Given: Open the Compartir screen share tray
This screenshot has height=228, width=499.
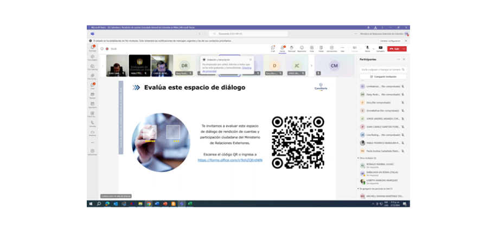Looking at the screenshot, I should point(380,48).
